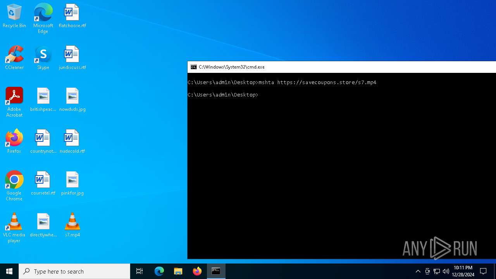Select the VLC media player shortcut
Screen dimensions: 496x279
click(14, 228)
